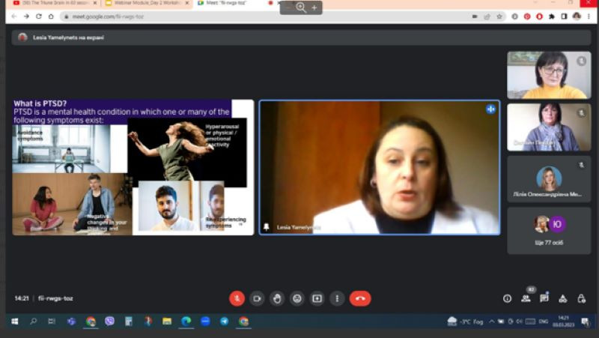Raise hand in the meeting
The image size is (599, 338).
277,298
